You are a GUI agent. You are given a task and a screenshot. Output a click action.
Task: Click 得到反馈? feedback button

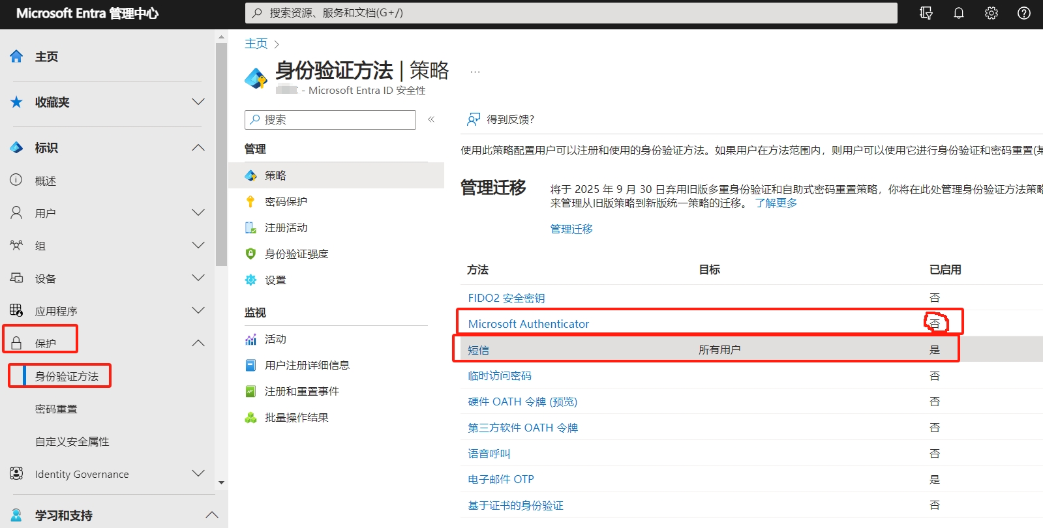click(x=500, y=119)
